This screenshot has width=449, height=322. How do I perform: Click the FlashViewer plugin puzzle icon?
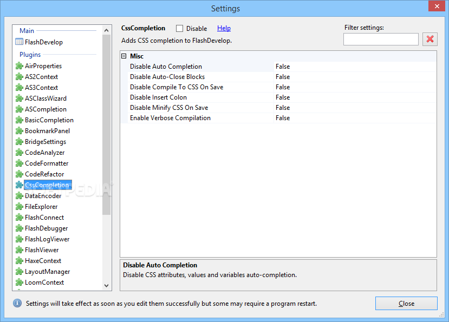coord(19,250)
